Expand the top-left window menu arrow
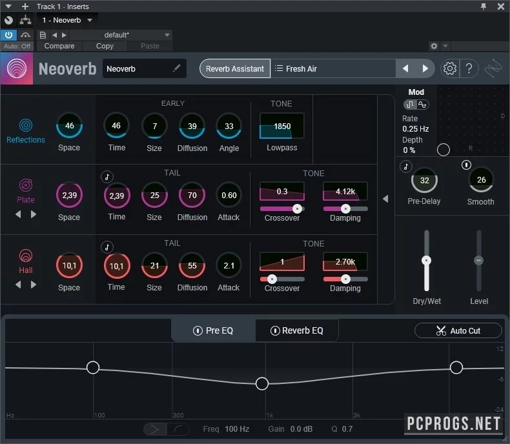Viewport: 510px width, 444px height. click(8, 6)
